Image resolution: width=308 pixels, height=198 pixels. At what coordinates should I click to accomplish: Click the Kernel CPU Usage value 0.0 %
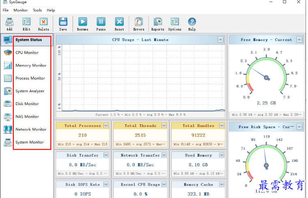[x=140, y=194]
